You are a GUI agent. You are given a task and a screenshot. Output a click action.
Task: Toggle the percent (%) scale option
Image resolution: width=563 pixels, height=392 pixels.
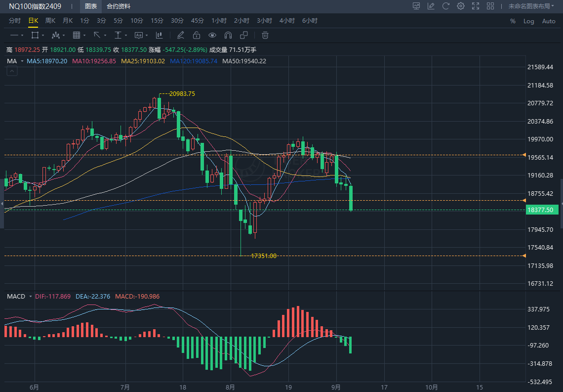(513, 21)
